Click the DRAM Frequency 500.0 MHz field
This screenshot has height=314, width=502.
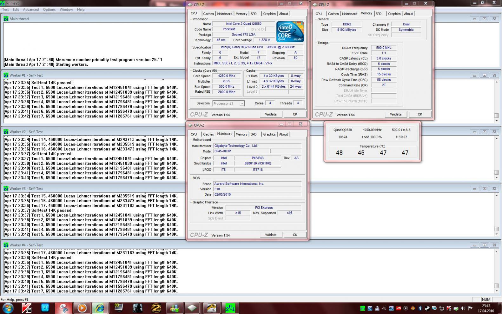click(x=384, y=48)
